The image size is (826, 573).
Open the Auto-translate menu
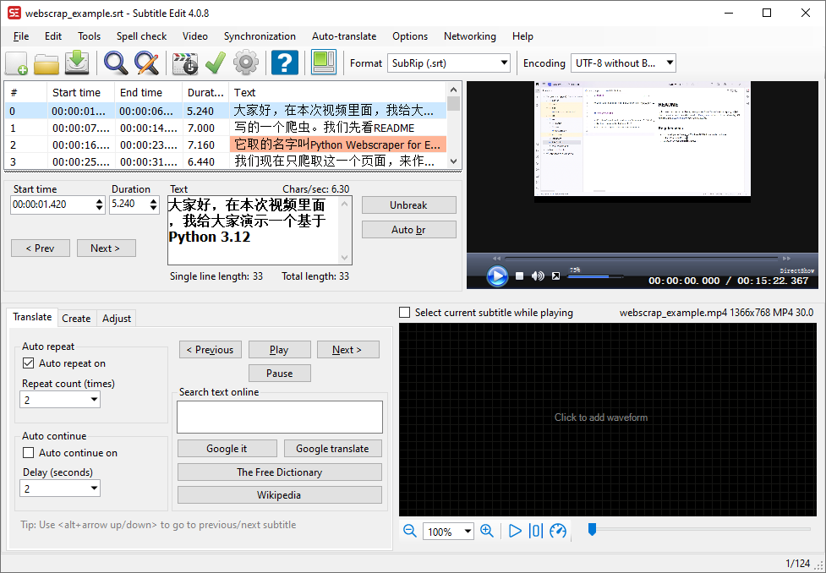pyautogui.click(x=344, y=36)
